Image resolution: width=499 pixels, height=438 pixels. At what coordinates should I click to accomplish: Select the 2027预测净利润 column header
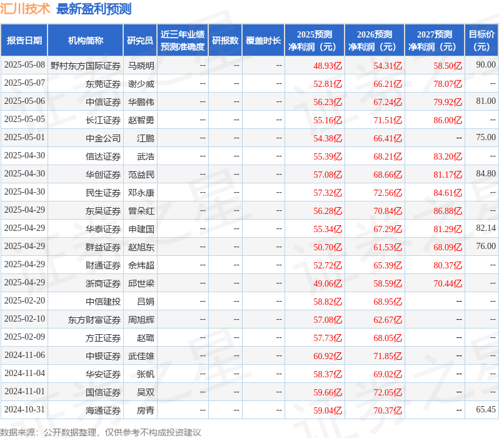tap(435, 41)
